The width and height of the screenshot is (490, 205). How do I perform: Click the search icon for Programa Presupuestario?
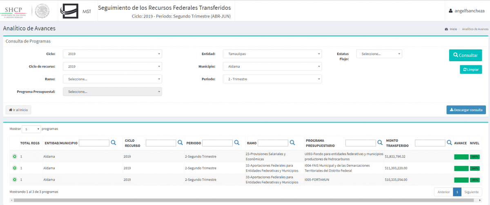click(x=380, y=143)
